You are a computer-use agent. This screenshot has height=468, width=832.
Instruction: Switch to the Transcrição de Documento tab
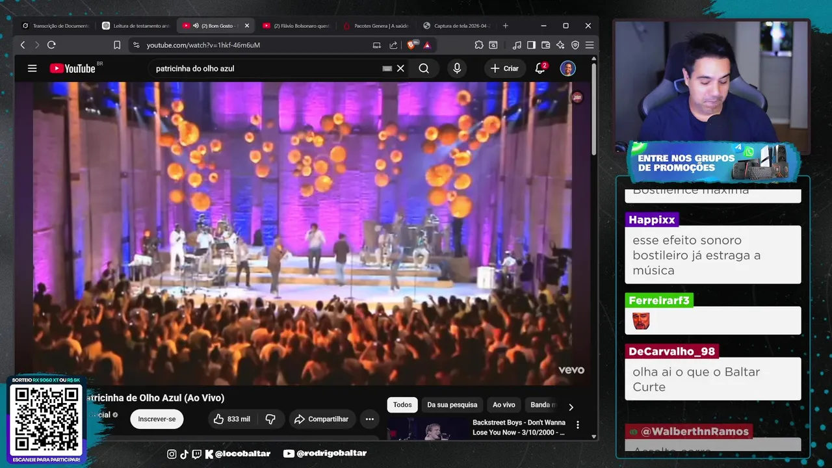55,26
